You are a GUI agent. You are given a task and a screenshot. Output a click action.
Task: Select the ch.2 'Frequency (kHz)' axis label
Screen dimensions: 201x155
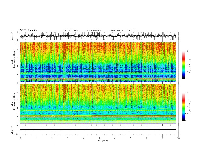click(x=13, y=101)
